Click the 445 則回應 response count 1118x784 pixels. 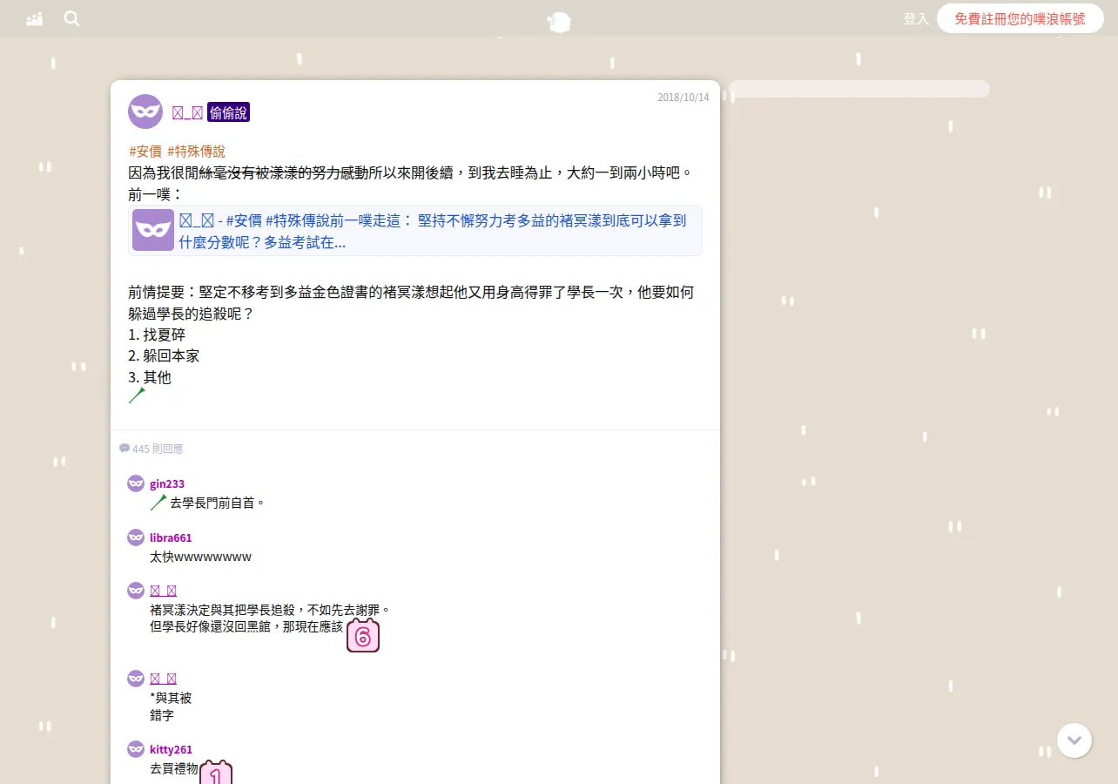[x=152, y=449]
